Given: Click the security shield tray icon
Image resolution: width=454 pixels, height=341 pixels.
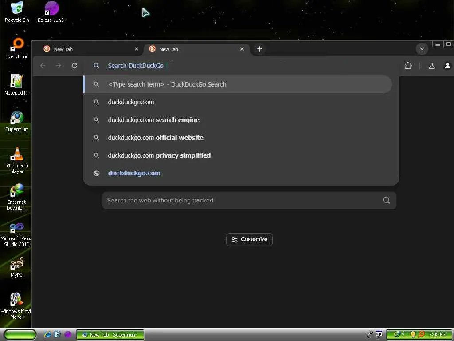Looking at the screenshot, I should click(413, 334).
